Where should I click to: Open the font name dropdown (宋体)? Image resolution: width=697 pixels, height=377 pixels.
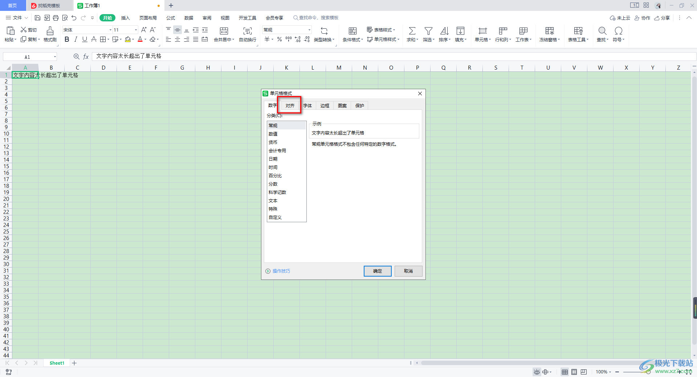110,30
